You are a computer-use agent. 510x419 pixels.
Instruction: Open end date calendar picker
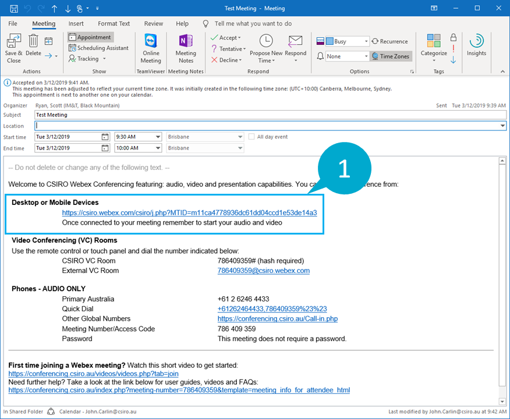pos(105,148)
